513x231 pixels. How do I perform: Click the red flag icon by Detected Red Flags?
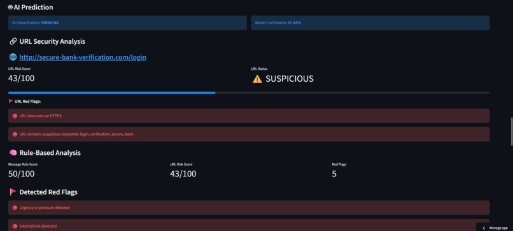click(13, 192)
